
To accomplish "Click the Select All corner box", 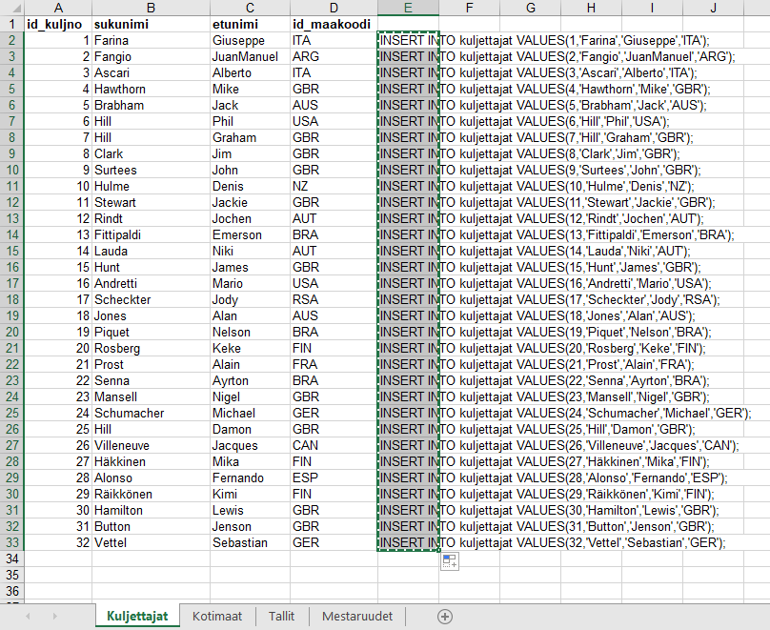I will [10, 8].
